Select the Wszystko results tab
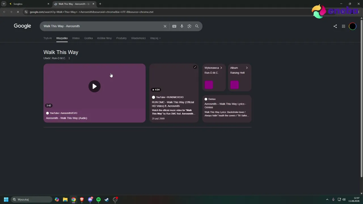Viewport: 363px width, 204px height. [62, 38]
